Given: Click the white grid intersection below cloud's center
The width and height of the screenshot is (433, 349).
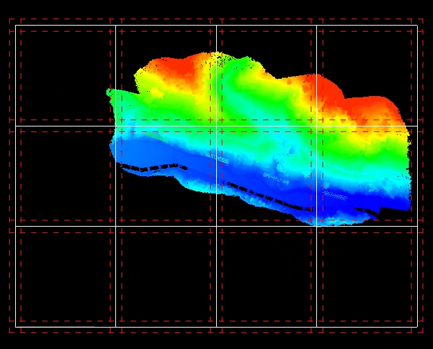Looking at the screenshot, I should coord(216,226).
